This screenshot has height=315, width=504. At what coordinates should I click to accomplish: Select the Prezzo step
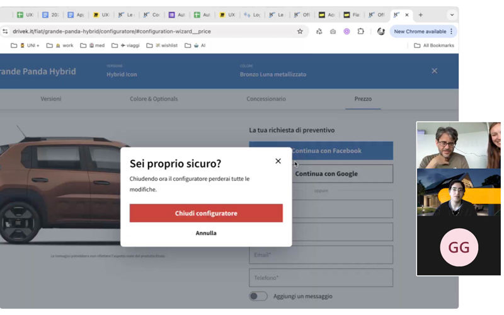pyautogui.click(x=363, y=99)
